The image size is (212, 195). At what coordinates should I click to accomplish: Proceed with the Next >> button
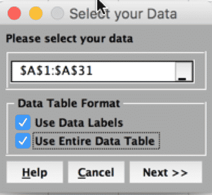pyautogui.click(x=166, y=172)
